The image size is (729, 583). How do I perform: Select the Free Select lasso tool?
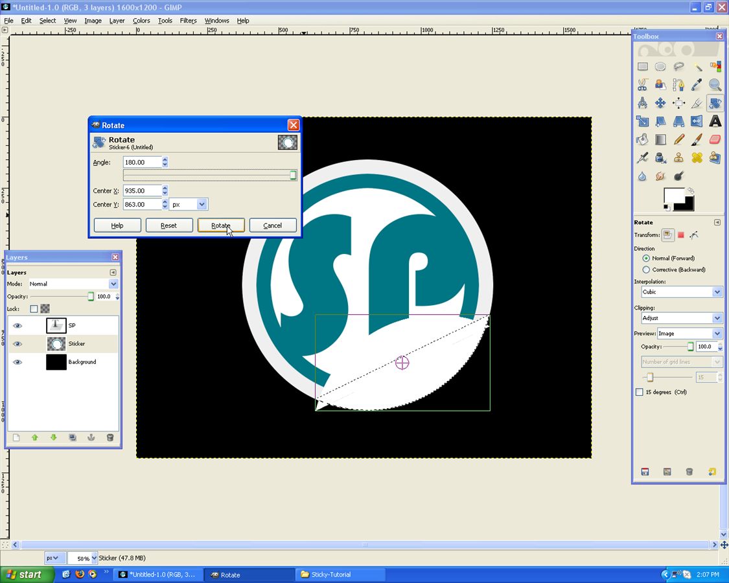click(x=679, y=67)
